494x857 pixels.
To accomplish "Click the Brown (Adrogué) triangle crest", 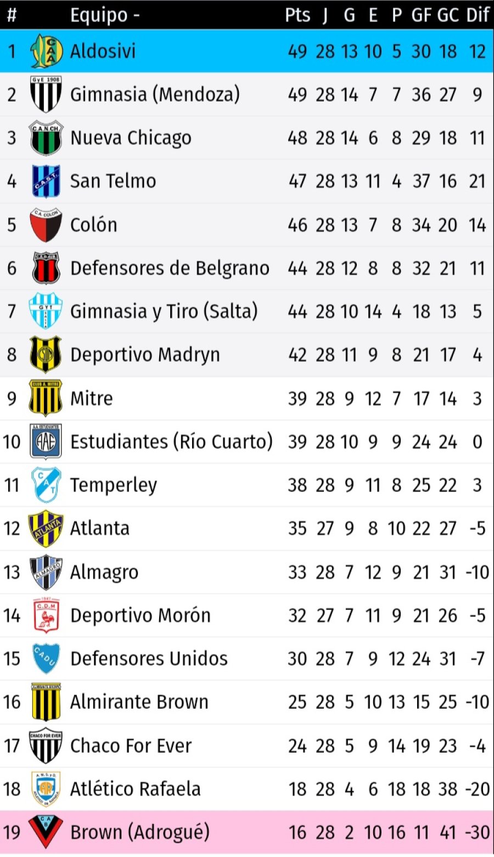I will click(46, 832).
